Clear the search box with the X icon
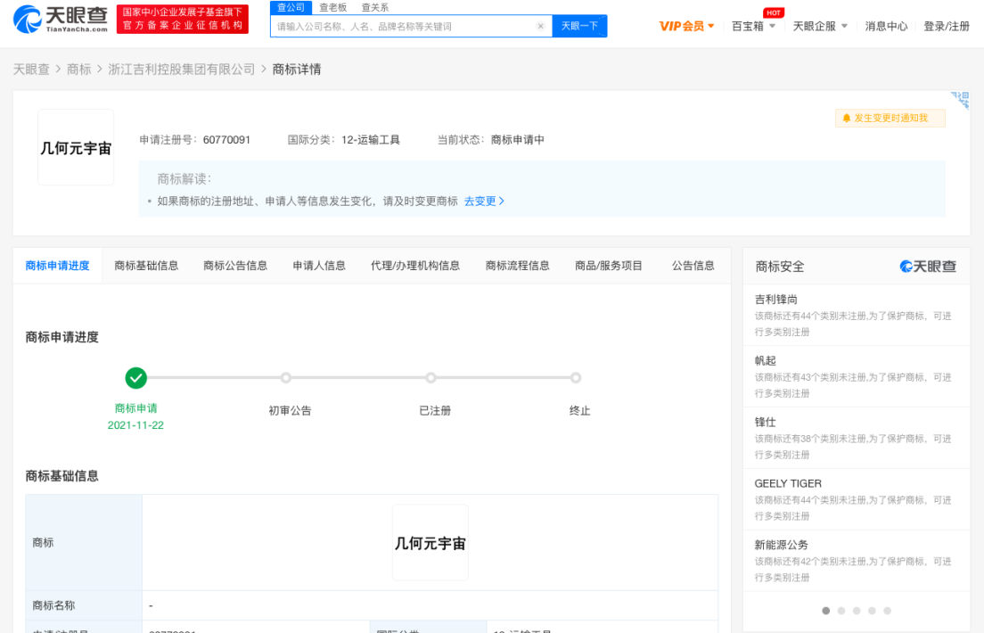984x633 pixels. (540, 27)
